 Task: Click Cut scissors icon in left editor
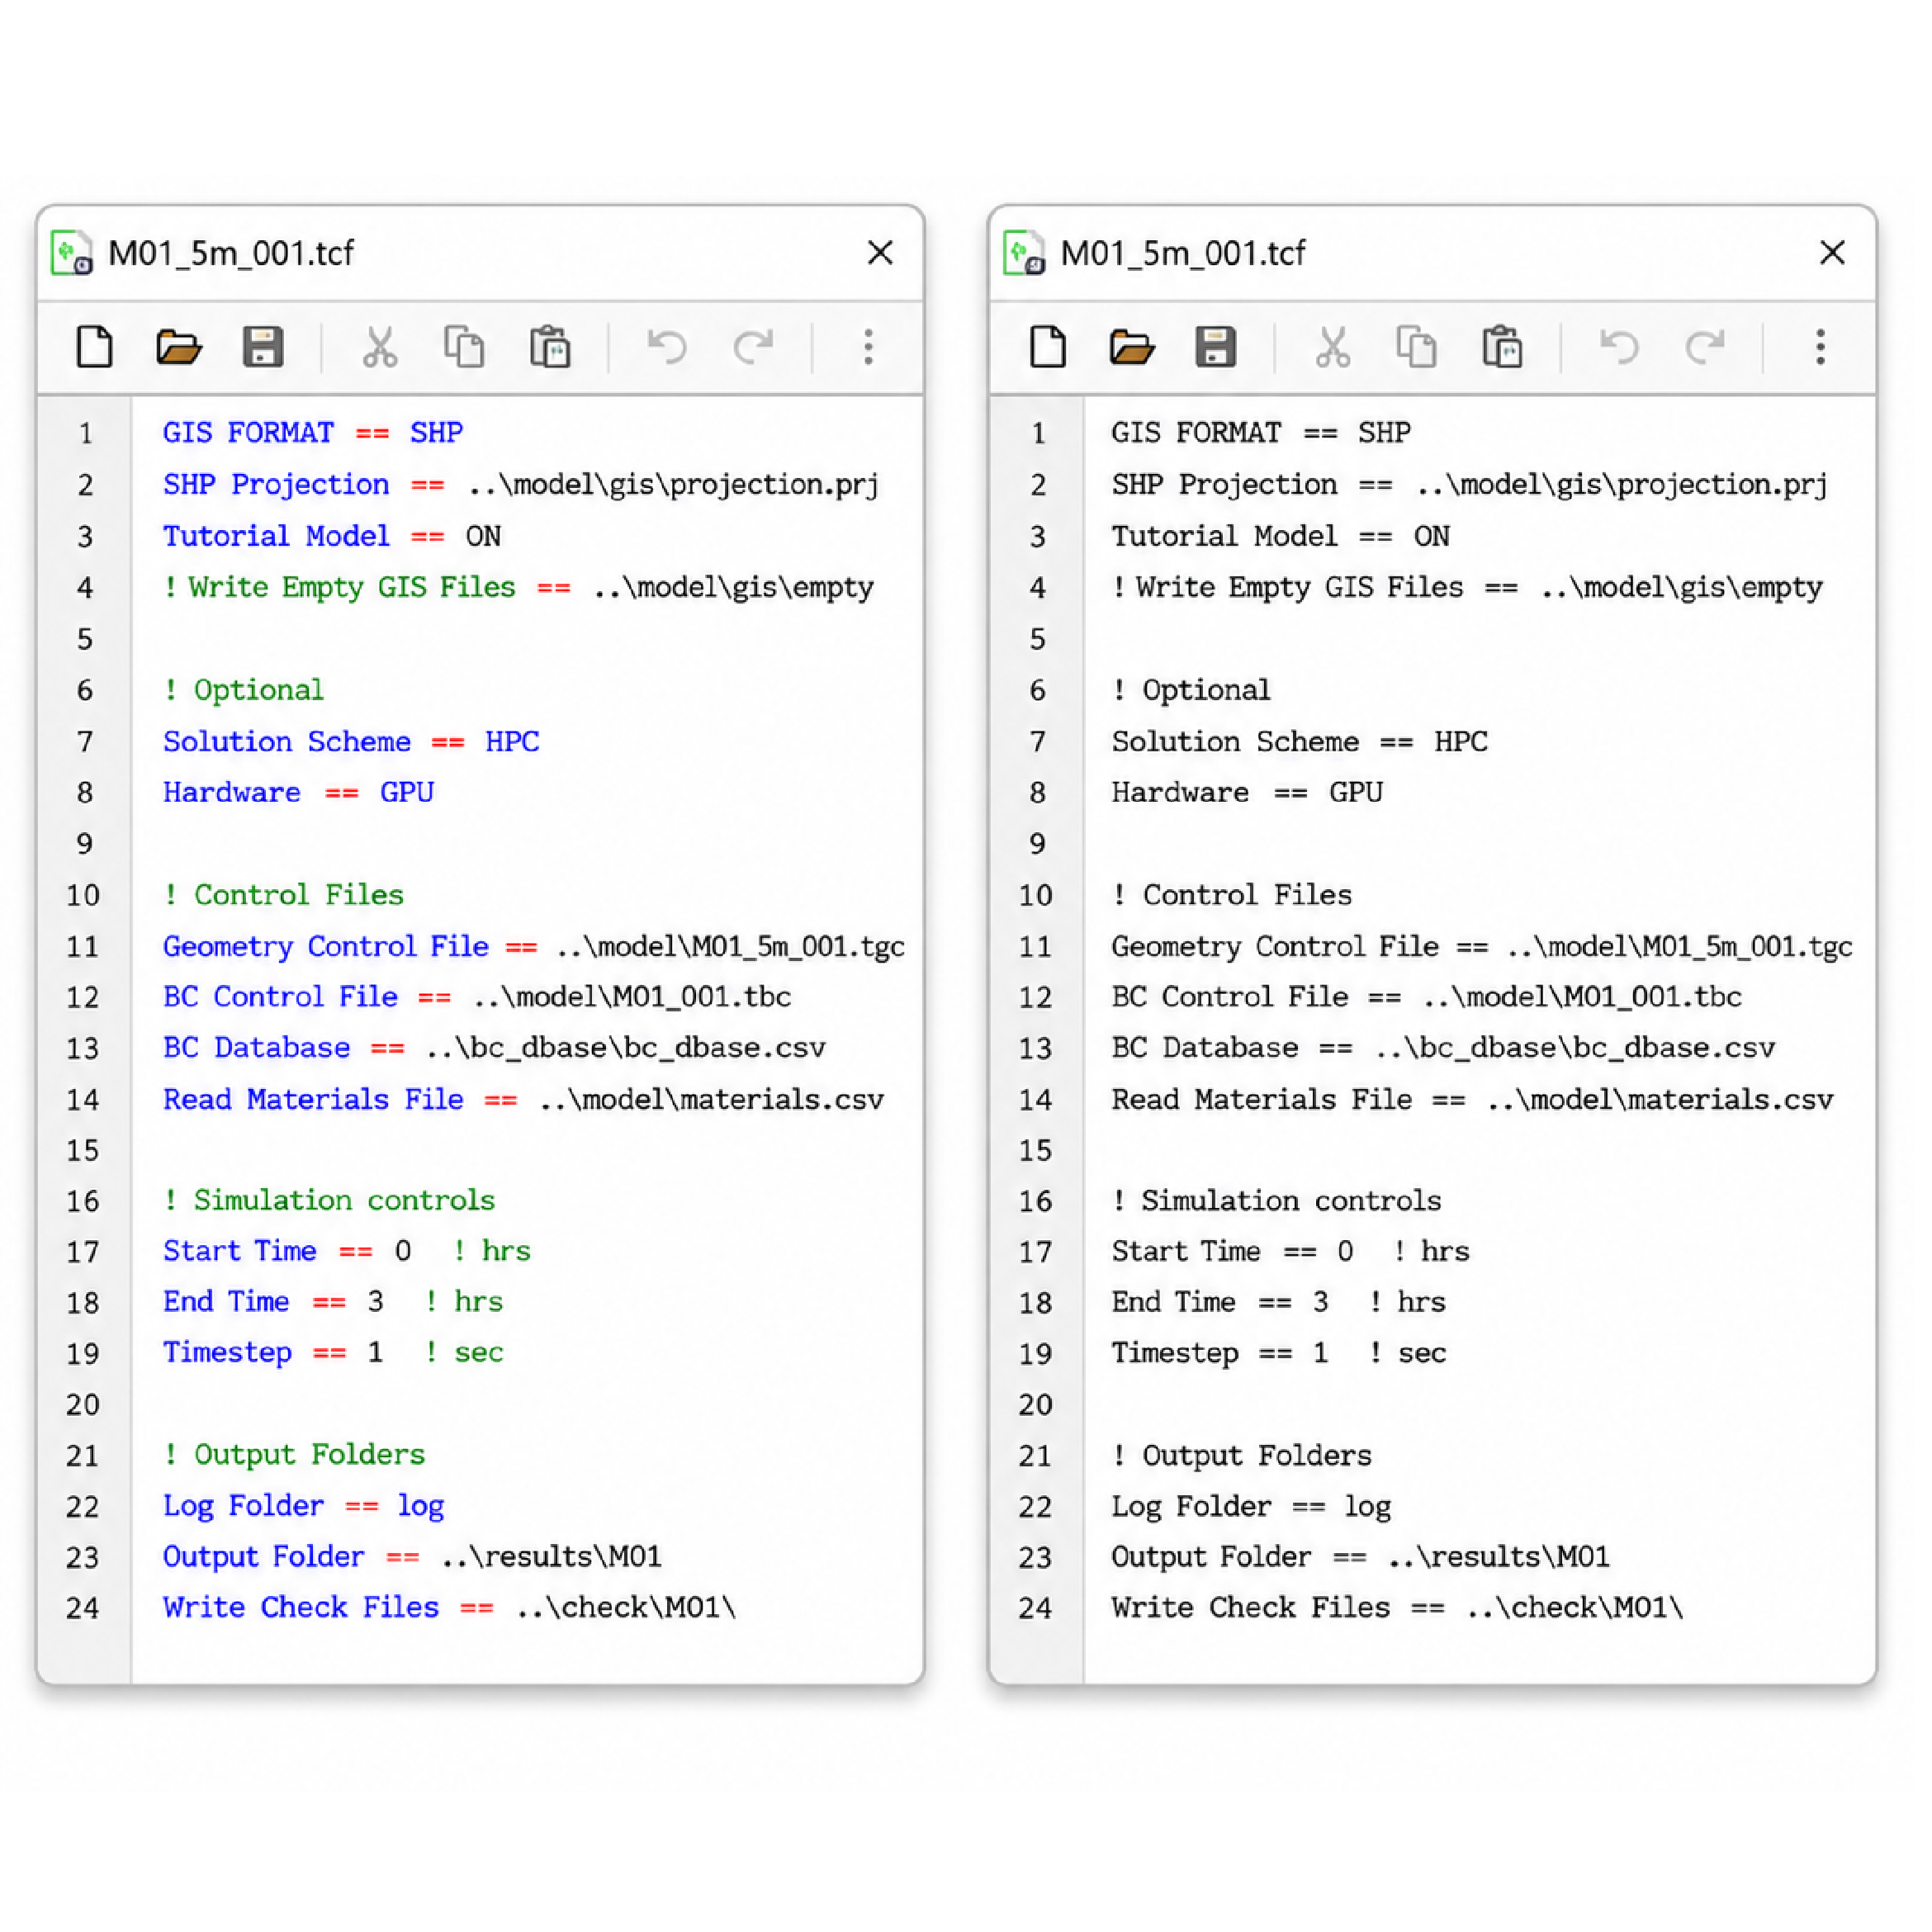pos(380,347)
